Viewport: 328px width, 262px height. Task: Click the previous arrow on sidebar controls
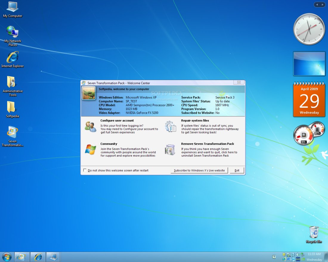coord(317,4)
